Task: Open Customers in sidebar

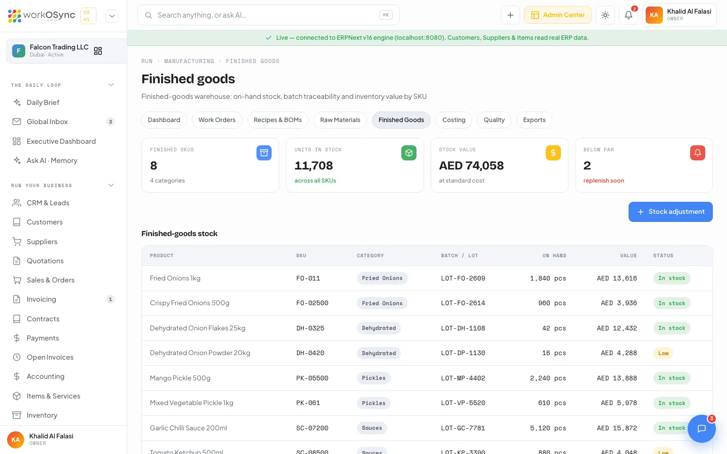Action: 64,222
